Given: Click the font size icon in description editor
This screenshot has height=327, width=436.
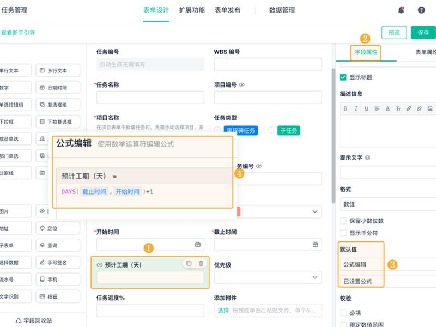Looking at the screenshot, I should [x=398, y=108].
